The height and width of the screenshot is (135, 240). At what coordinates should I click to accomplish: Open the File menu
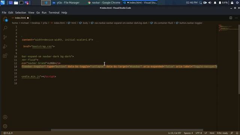click(4, 12)
